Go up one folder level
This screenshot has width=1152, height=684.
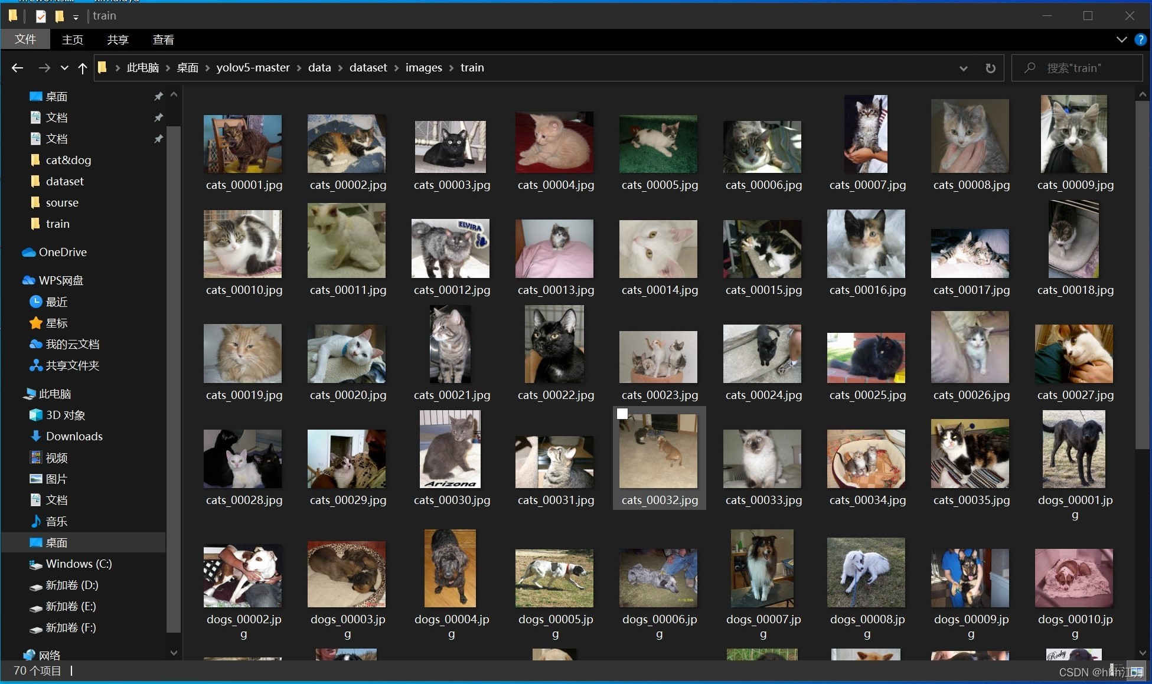tap(83, 68)
